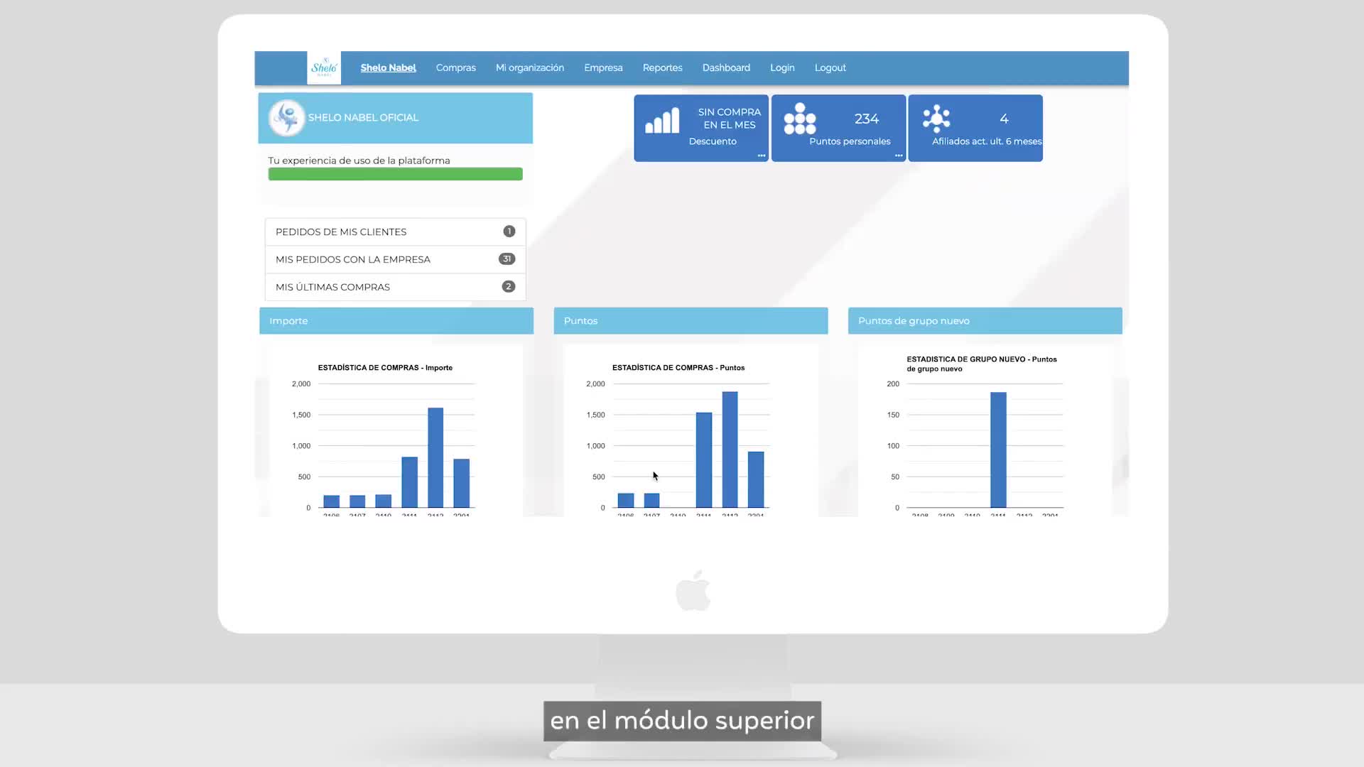Click the tallest bar in Importe chart
The width and height of the screenshot is (1364, 767).
click(x=435, y=458)
